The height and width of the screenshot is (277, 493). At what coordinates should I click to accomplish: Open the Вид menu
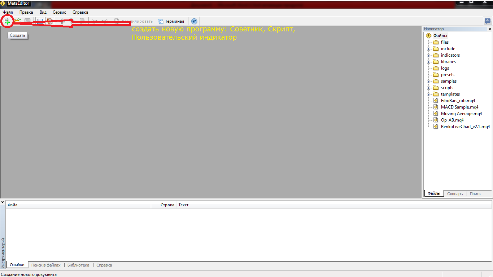[43, 12]
